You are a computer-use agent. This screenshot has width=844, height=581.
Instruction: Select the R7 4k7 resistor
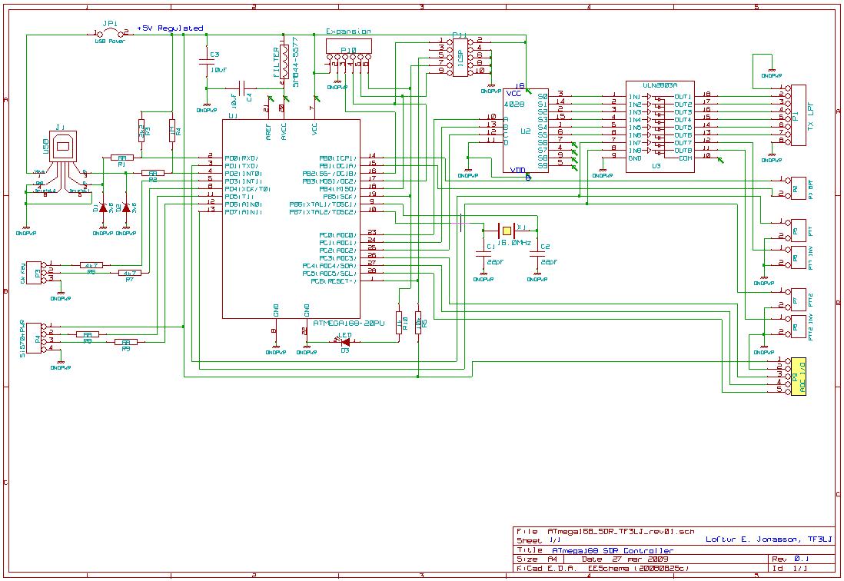point(128,273)
